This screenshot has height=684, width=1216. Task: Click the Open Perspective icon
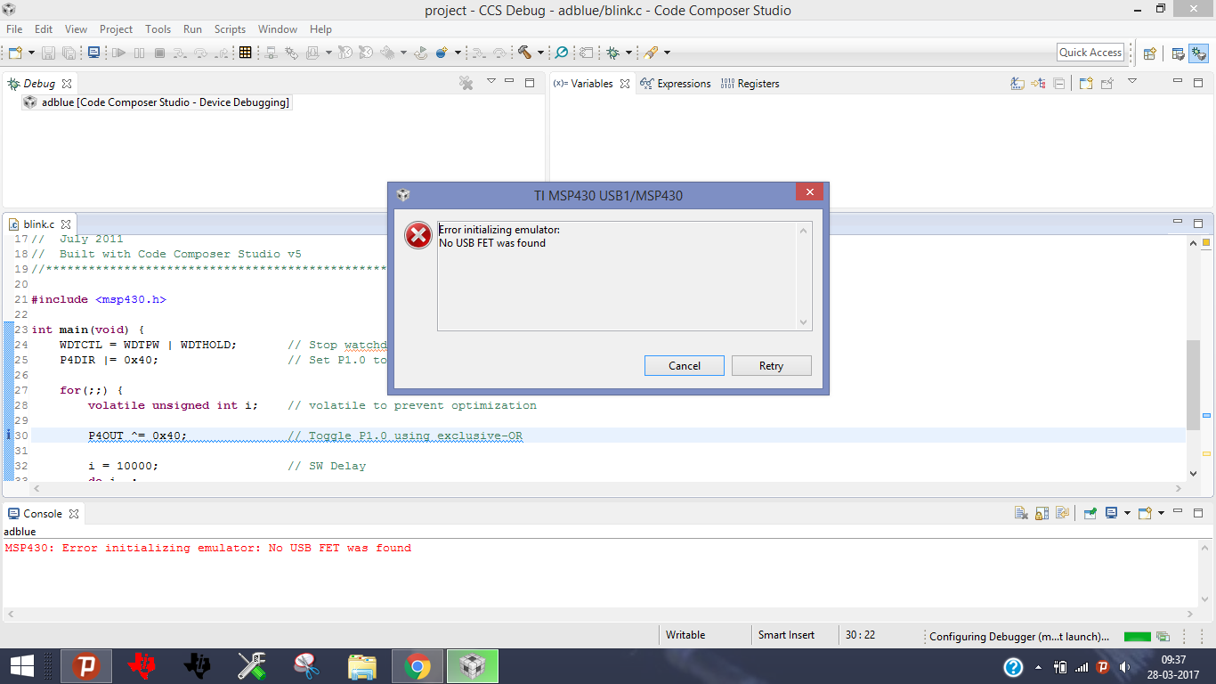[x=1149, y=53]
